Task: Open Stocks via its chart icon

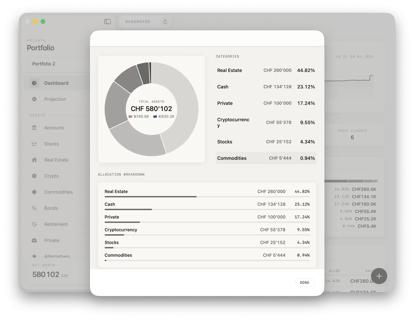Action: pyautogui.click(x=34, y=144)
